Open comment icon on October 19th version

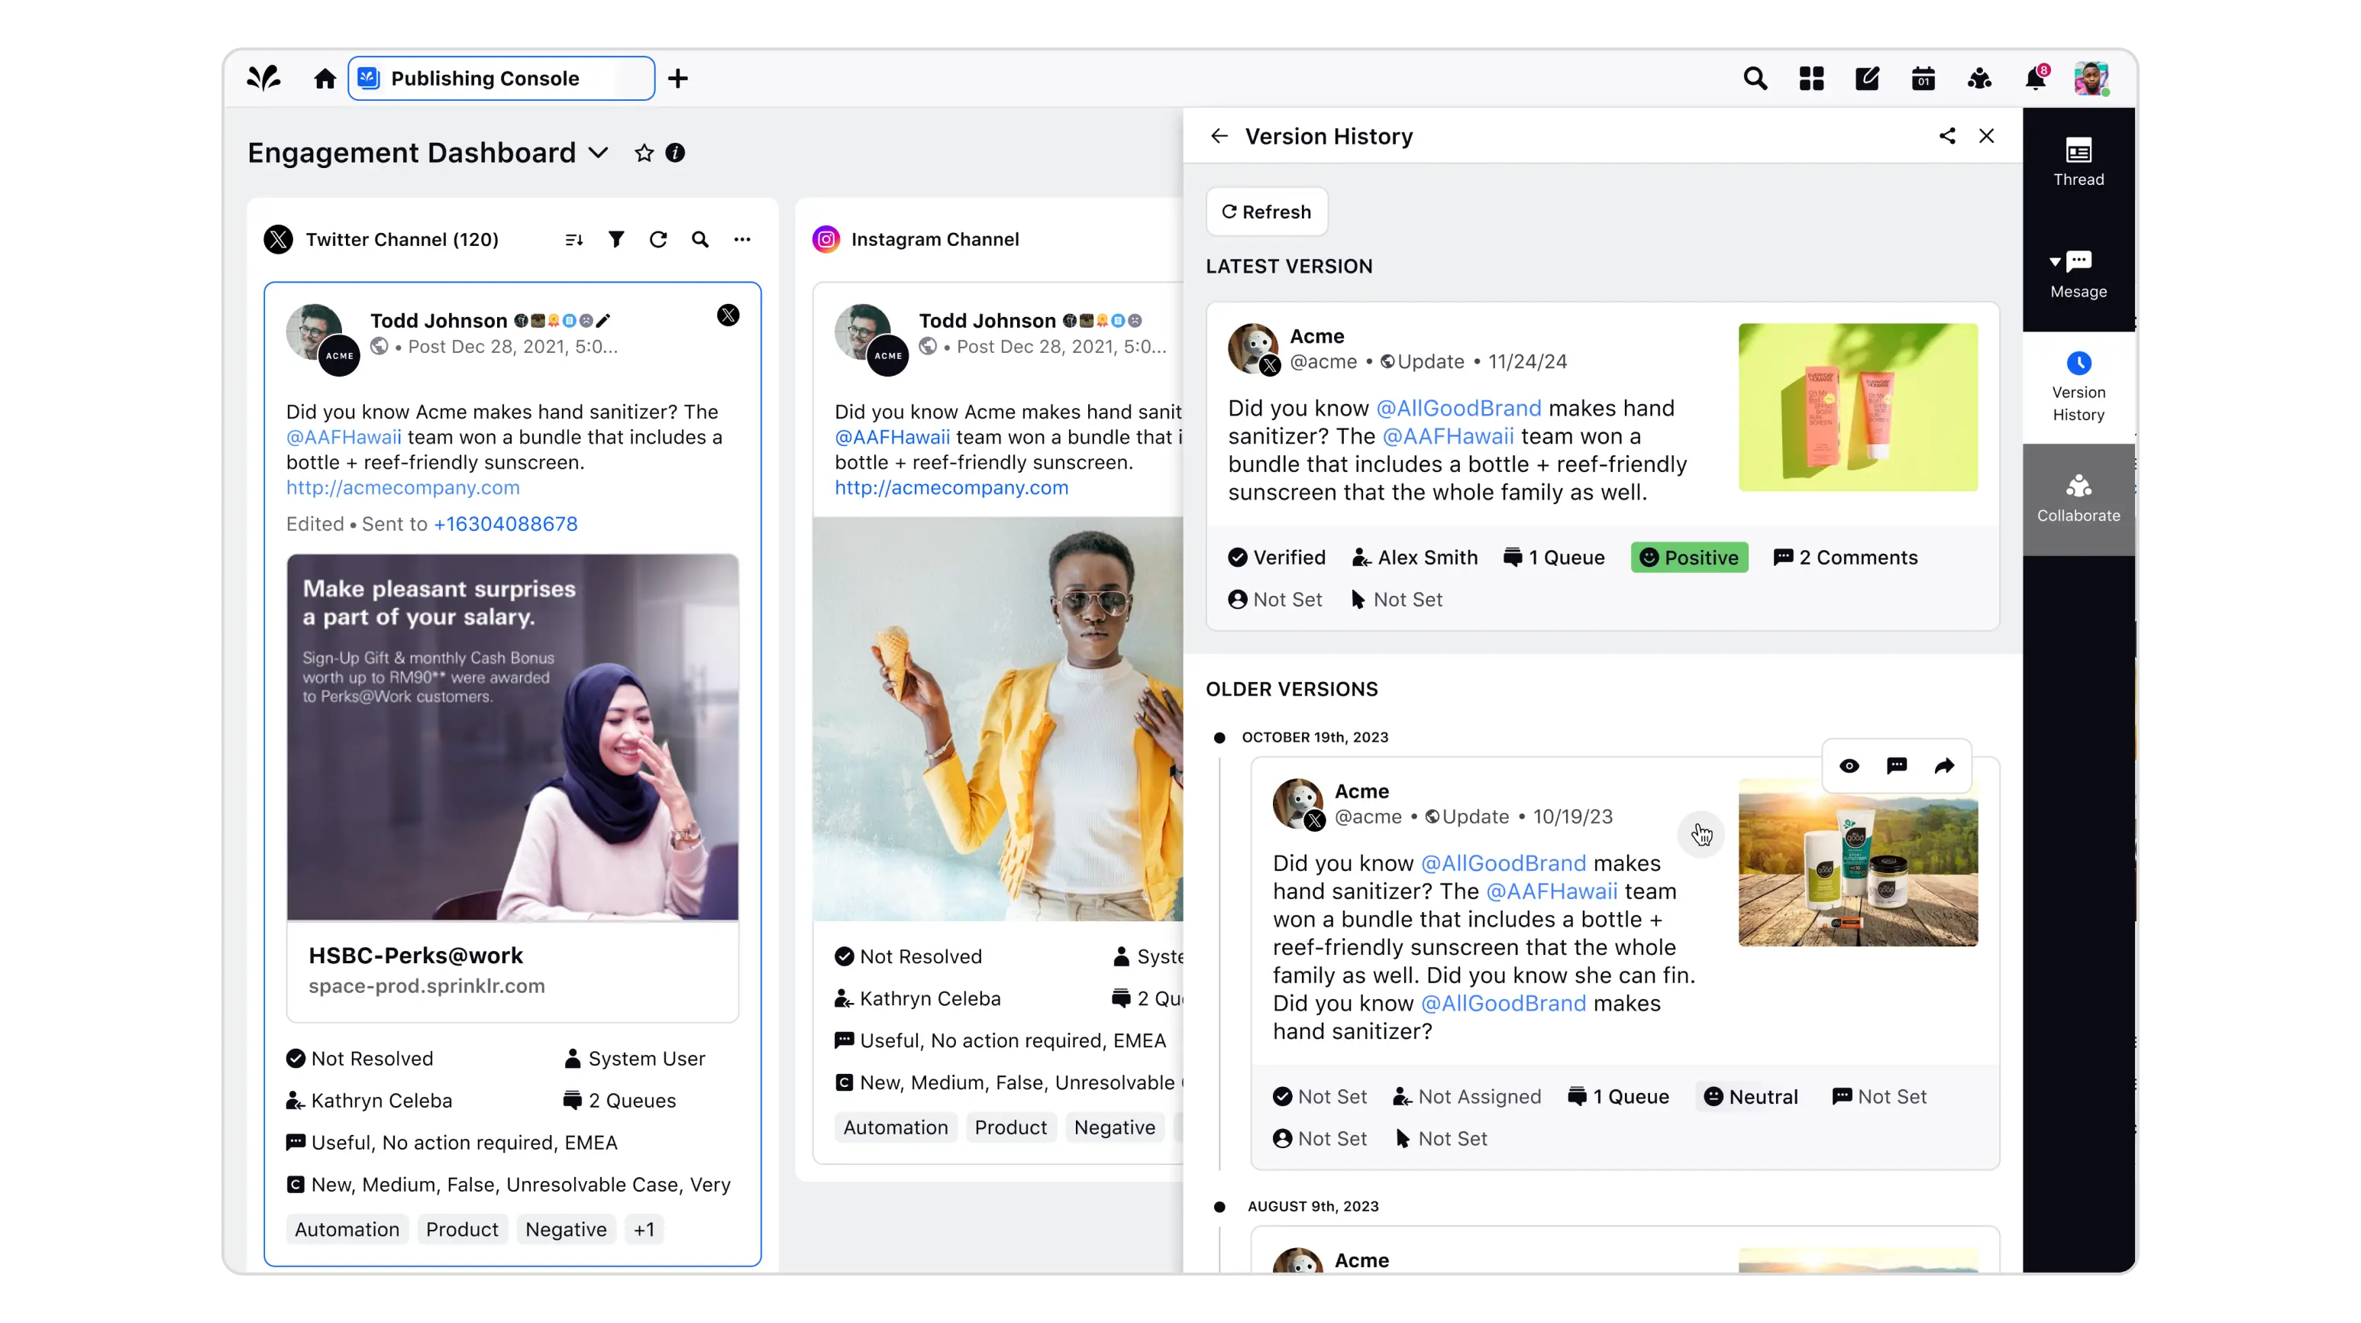pyautogui.click(x=1896, y=765)
